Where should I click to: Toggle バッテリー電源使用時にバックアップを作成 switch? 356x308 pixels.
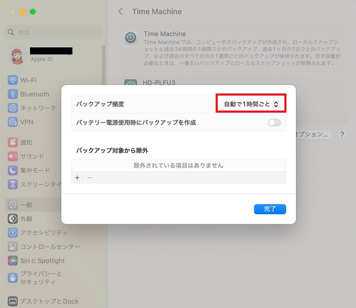pyautogui.click(x=274, y=122)
